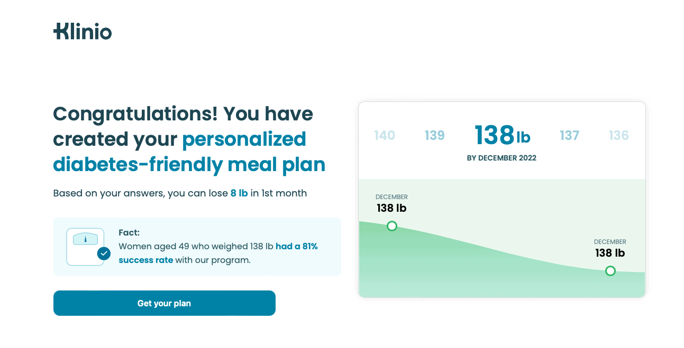The width and height of the screenshot is (684, 348).
Task: Click the 8 lb highlighted text
Action: pyautogui.click(x=239, y=193)
